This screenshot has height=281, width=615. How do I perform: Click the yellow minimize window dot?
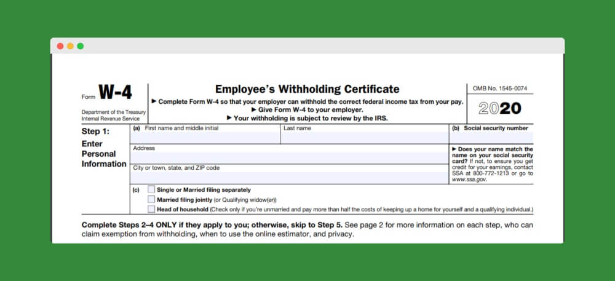tap(70, 46)
